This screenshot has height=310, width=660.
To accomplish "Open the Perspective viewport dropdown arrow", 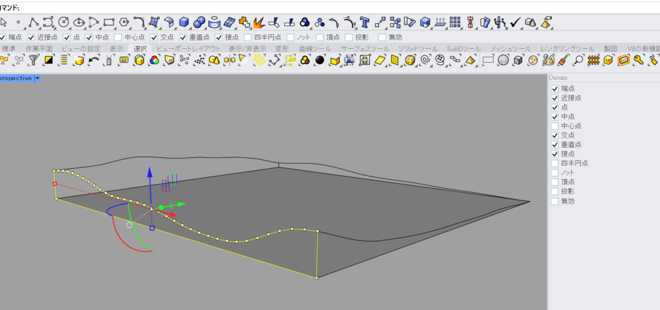I will click(37, 78).
